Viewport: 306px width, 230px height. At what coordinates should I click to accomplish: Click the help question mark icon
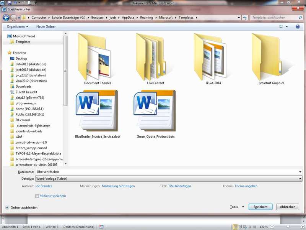(x=298, y=27)
